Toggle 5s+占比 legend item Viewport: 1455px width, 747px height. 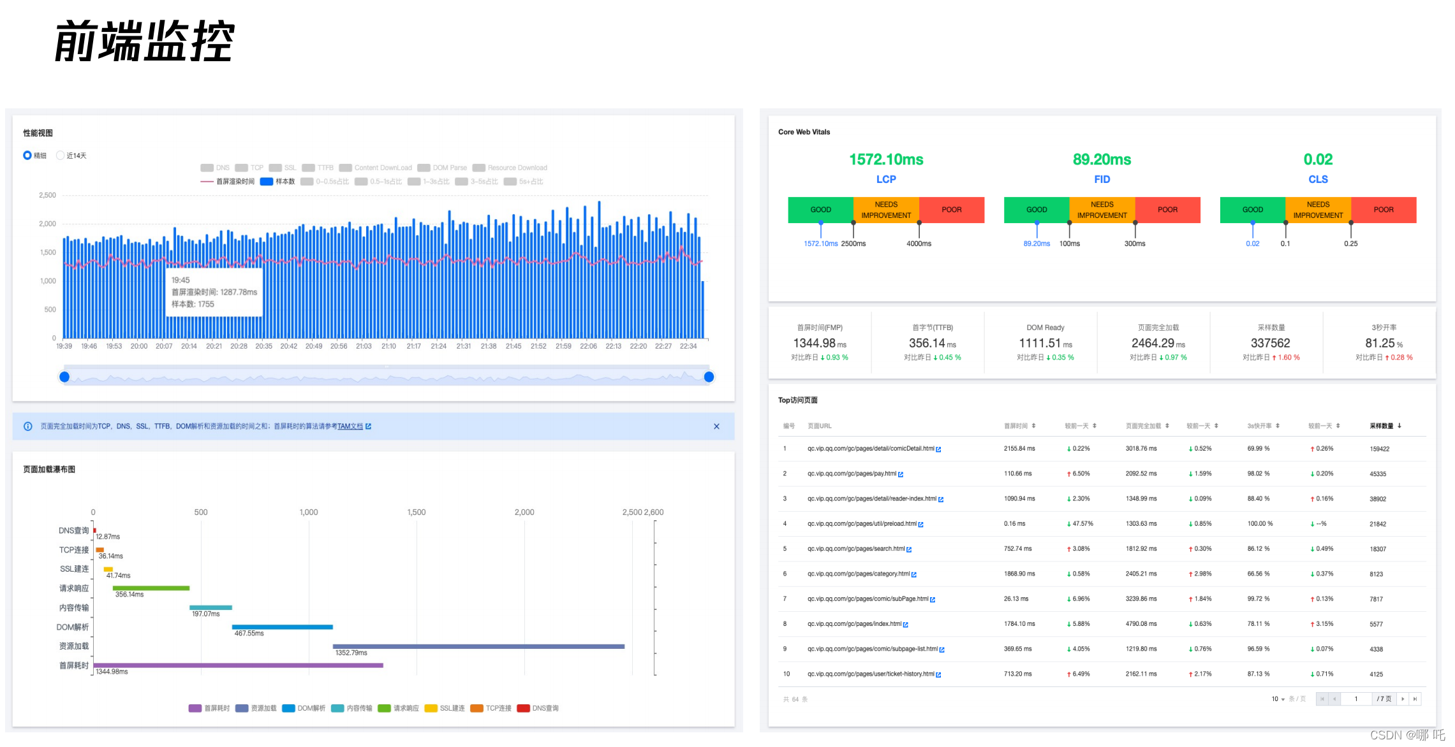point(524,182)
